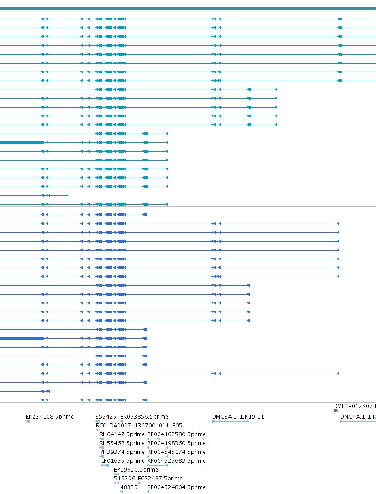Viewport: 376px width, 494px height.
Task: Click the thick teal exon bar
Action: (x=22, y=142)
